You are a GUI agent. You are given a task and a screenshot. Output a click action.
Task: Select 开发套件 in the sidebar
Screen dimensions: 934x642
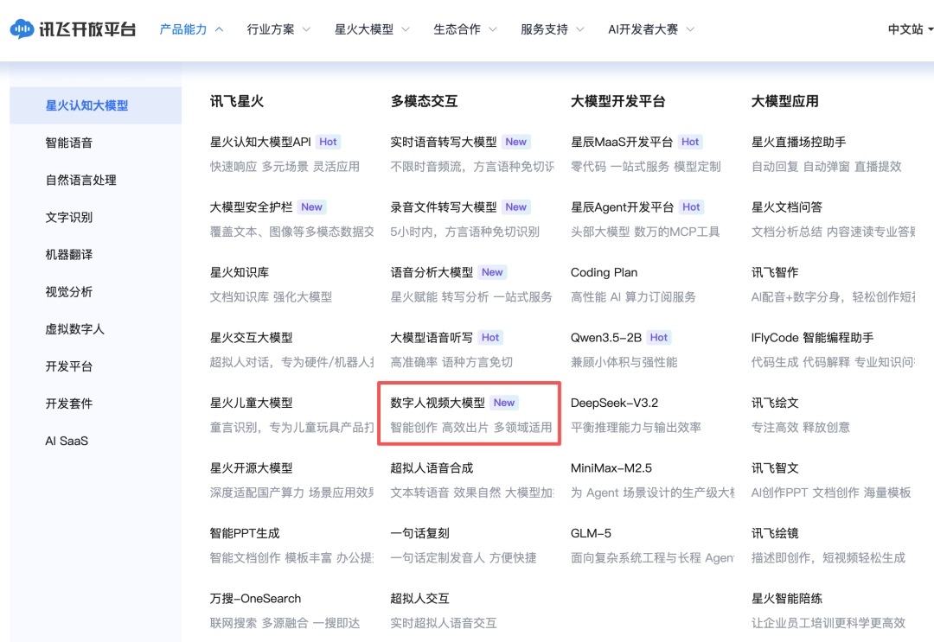(69, 404)
